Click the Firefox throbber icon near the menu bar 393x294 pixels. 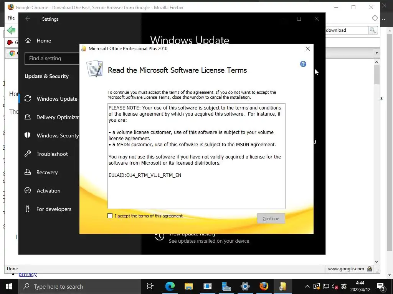pos(375,18)
